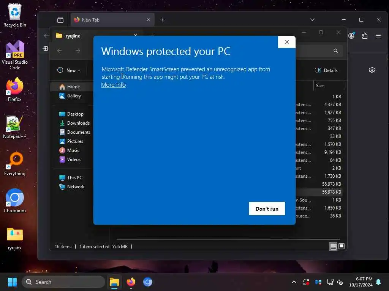
Task: Click Explorer search magnifier icon
Action: (336, 51)
